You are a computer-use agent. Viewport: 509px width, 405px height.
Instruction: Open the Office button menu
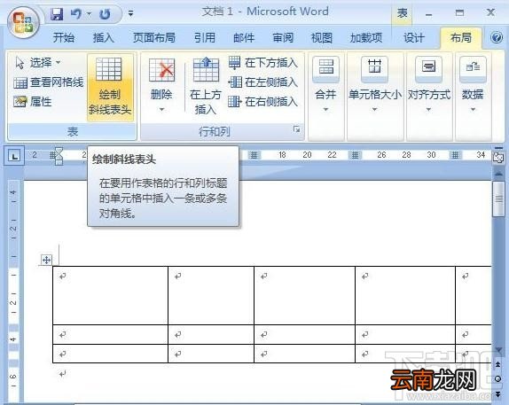(x=23, y=22)
